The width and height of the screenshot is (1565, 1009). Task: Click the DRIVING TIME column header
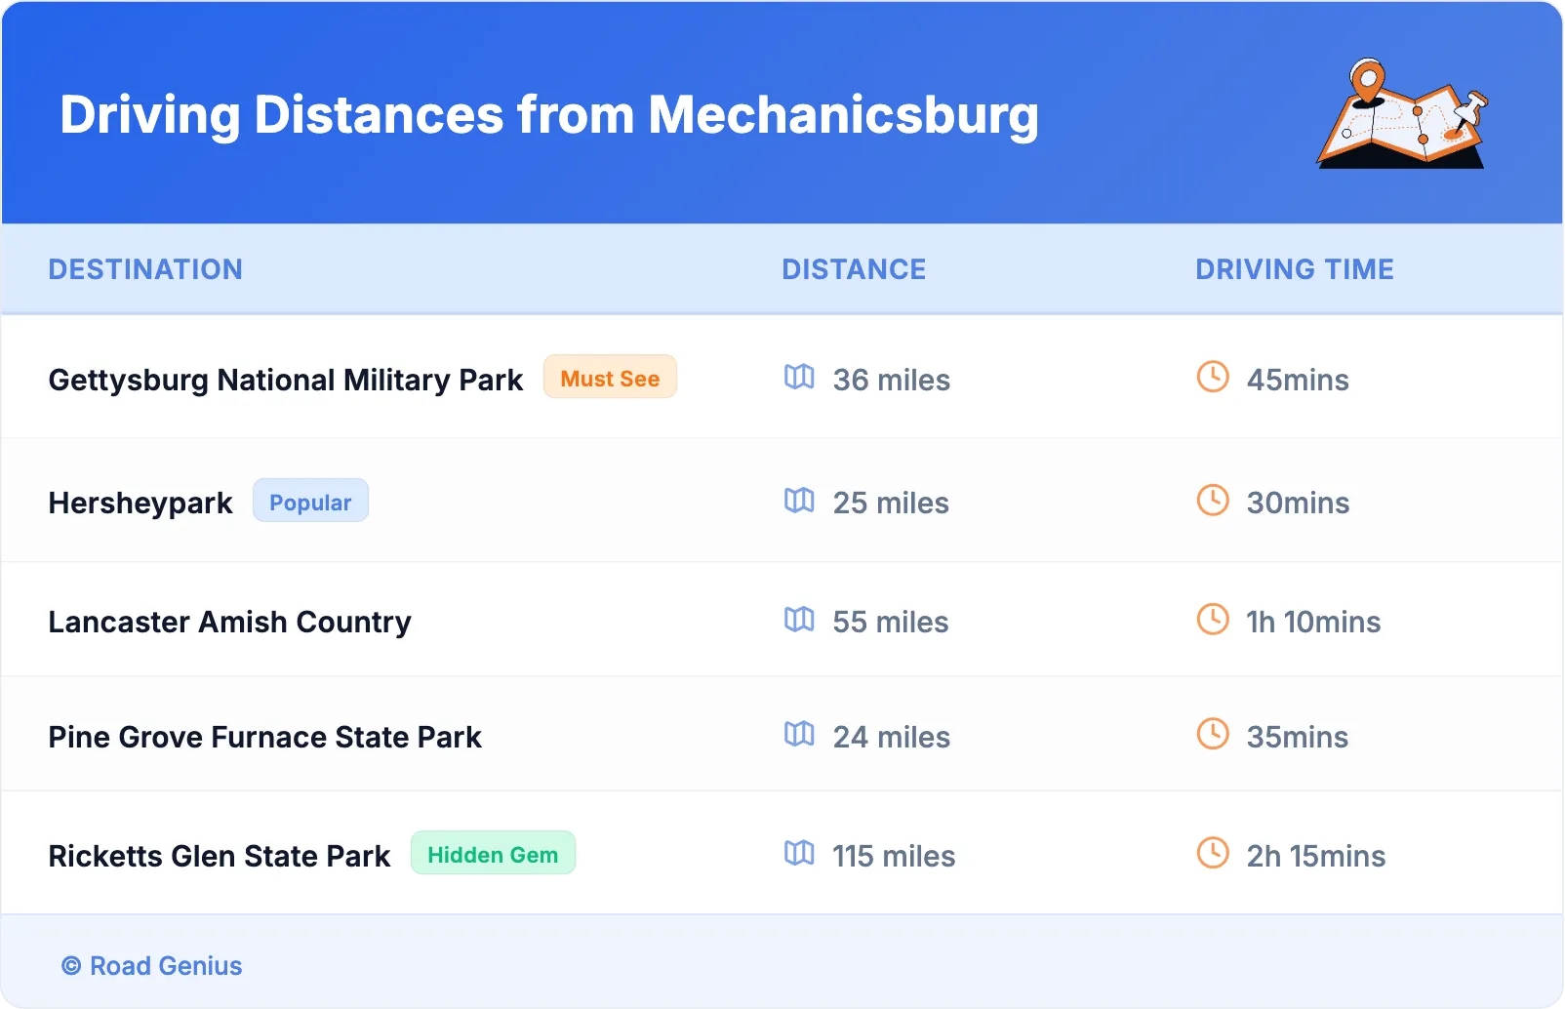point(1295,269)
